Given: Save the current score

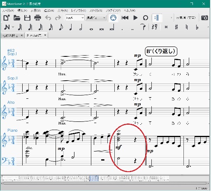Looking at the screenshot, I should tap(27, 18).
